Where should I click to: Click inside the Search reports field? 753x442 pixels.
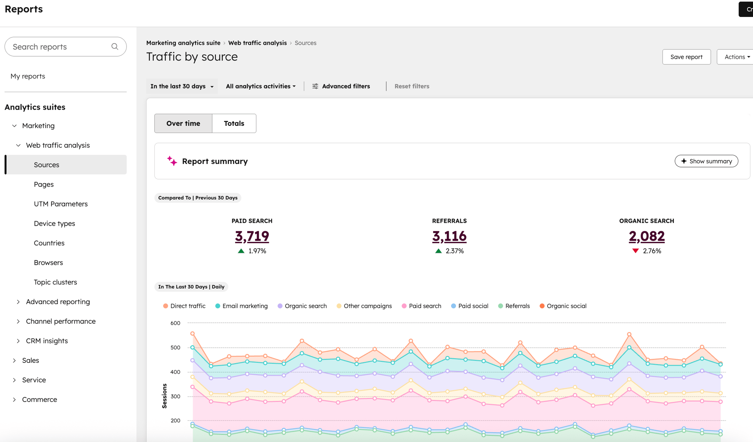point(56,46)
